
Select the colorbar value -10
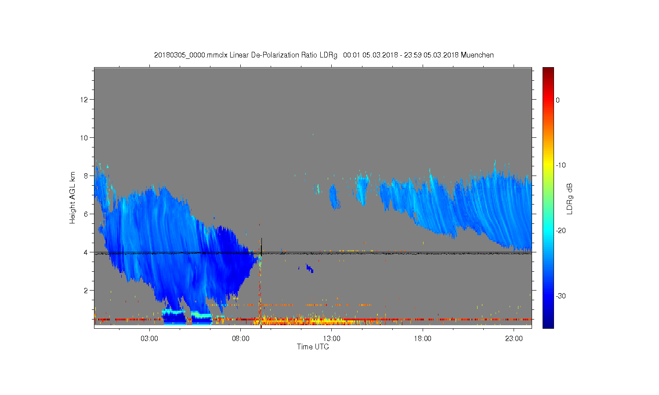(x=561, y=165)
